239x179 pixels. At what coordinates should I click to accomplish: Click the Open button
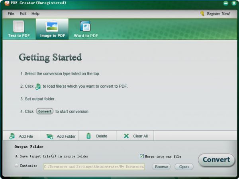[184, 167]
